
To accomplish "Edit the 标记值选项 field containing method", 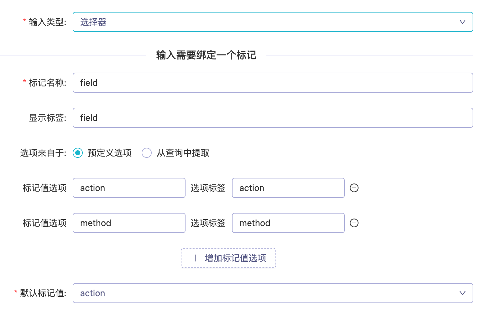I will [x=129, y=223].
